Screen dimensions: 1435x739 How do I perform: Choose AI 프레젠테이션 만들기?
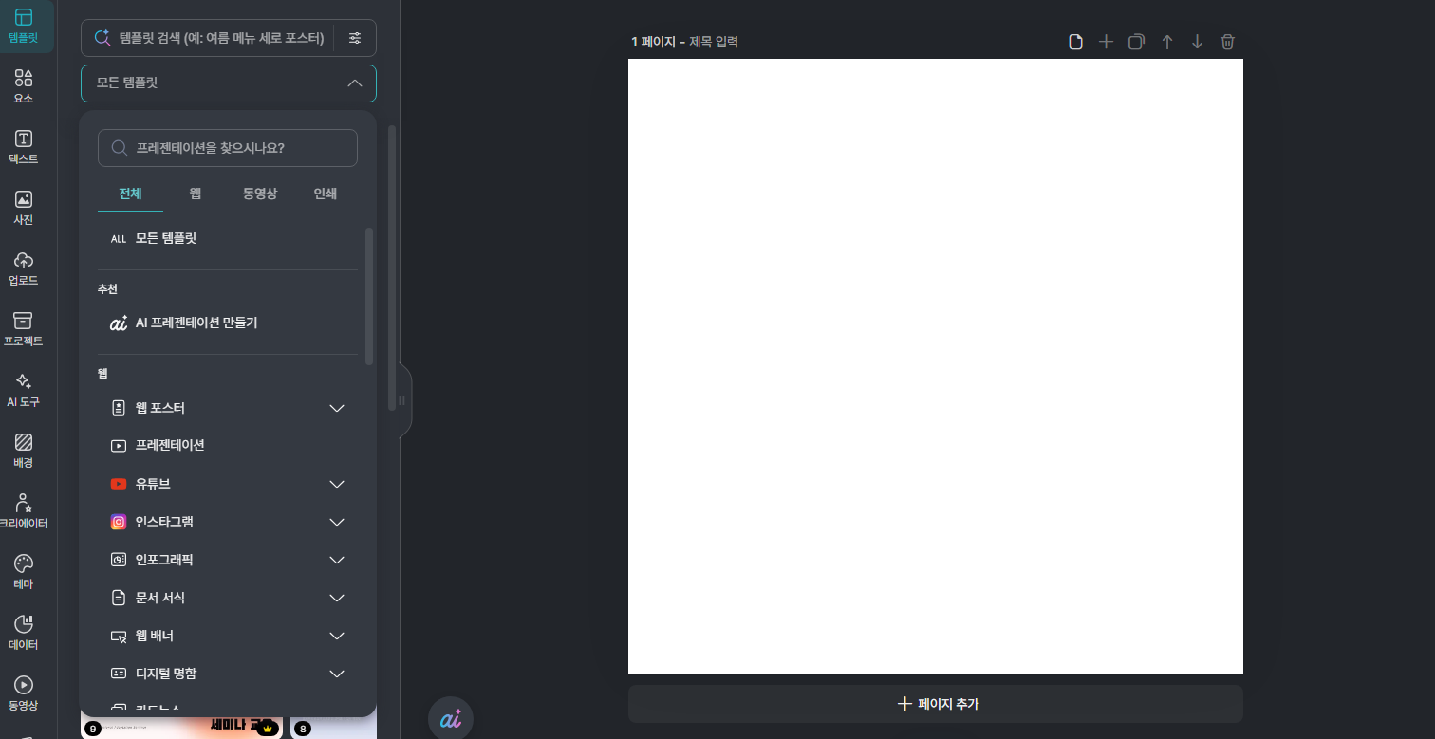click(228, 323)
